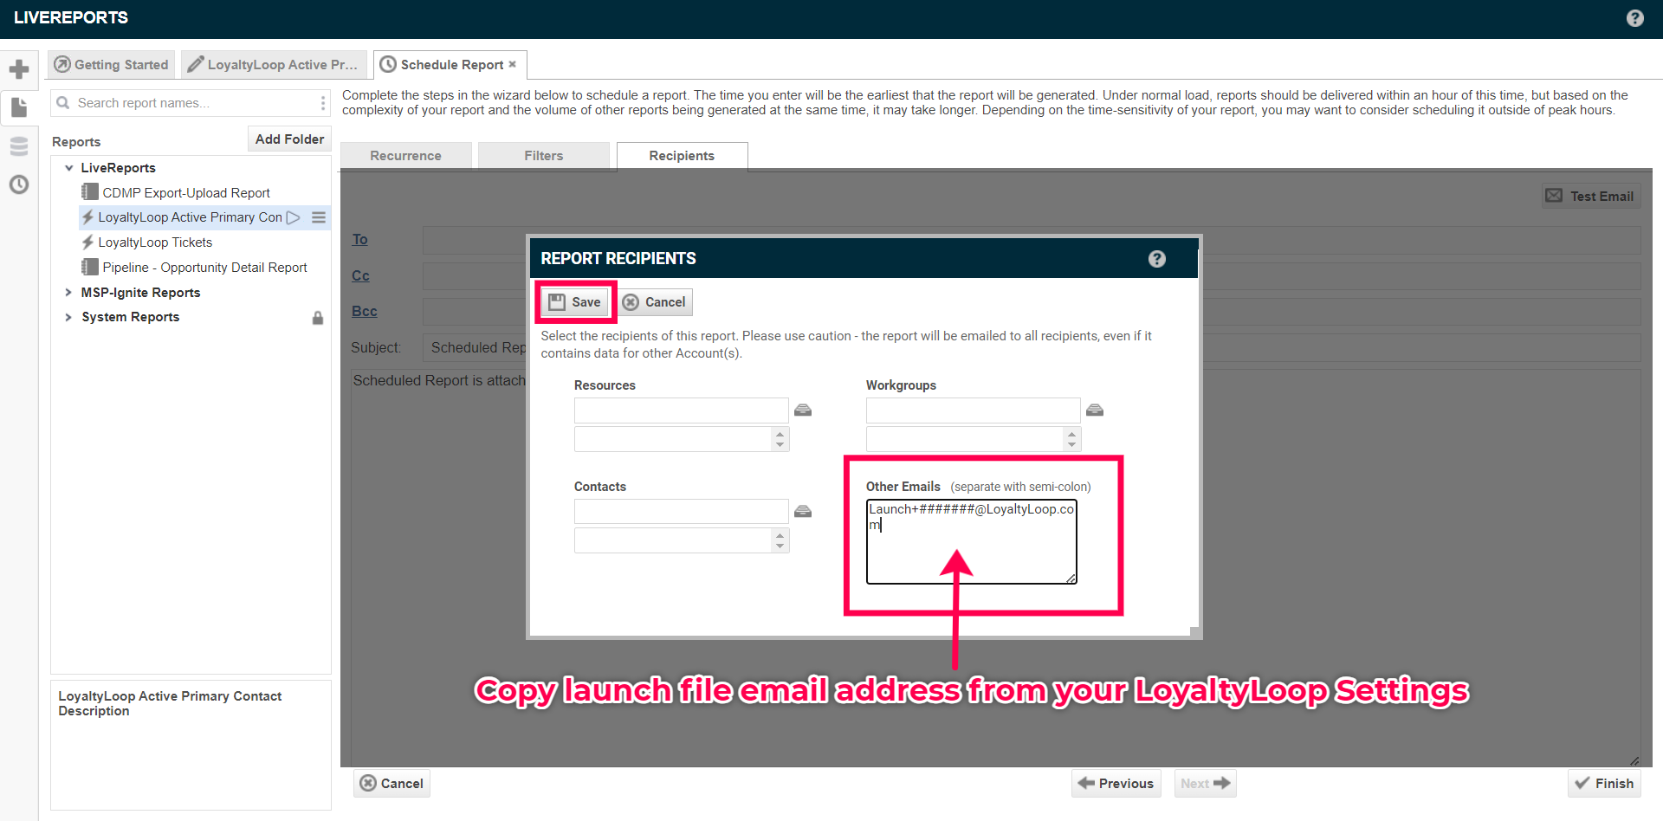Click the Workgroups list spinner arrows
Image resolution: width=1663 pixels, height=821 pixels.
pyautogui.click(x=1072, y=439)
